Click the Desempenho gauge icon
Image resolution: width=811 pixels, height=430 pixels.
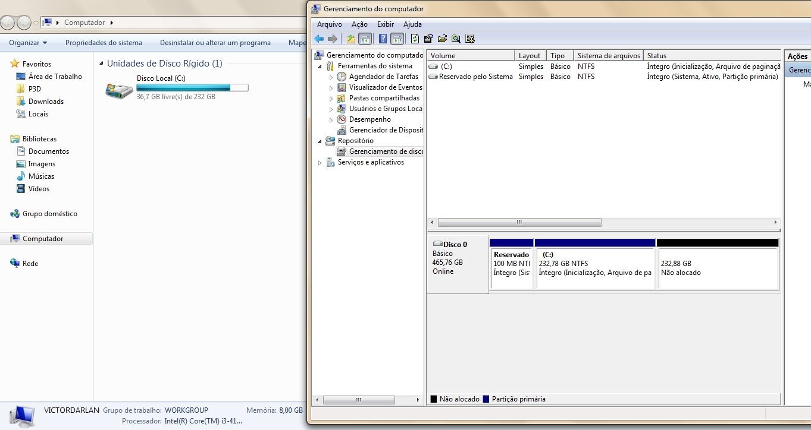[x=342, y=119]
